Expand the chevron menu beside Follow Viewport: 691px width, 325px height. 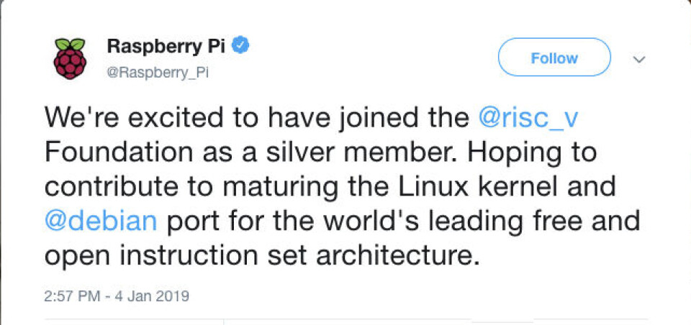pos(639,59)
